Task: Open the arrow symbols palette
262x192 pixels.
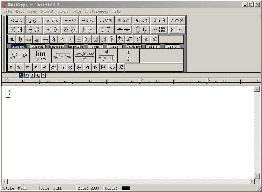Action: click(88, 21)
